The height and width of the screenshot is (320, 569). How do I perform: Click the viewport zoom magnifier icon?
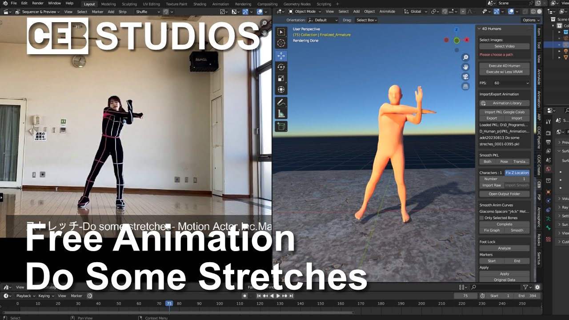[465, 57]
